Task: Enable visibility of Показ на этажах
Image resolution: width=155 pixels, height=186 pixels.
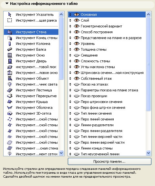Action: point(77,84)
